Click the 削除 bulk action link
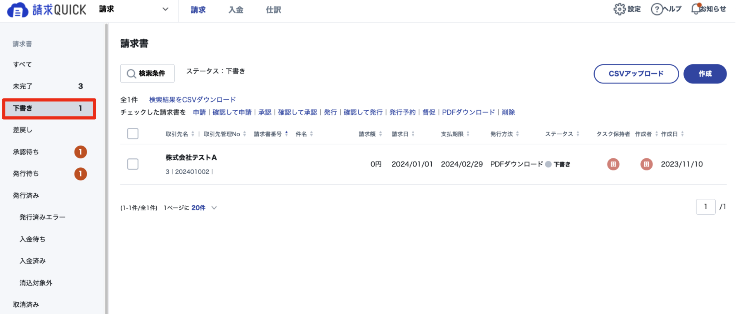Image resolution: width=737 pixels, height=314 pixels. point(509,112)
